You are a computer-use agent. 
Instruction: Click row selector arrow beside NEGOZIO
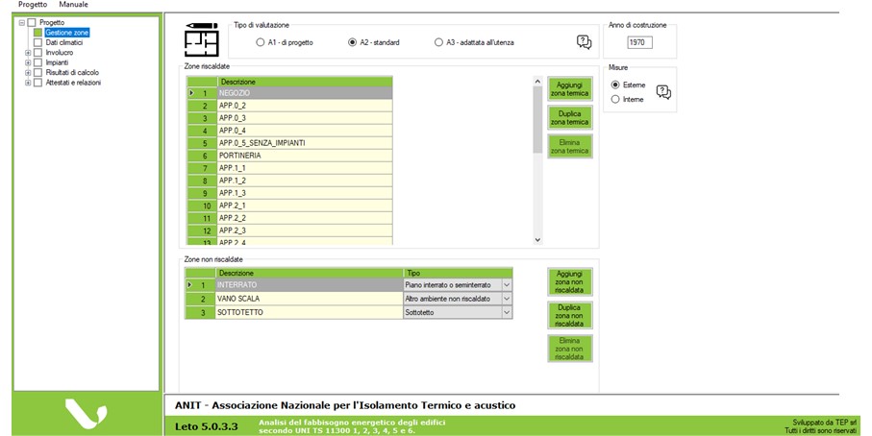pos(191,93)
